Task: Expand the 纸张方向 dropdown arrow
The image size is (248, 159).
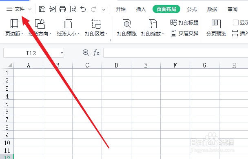Action: [x=50, y=34]
